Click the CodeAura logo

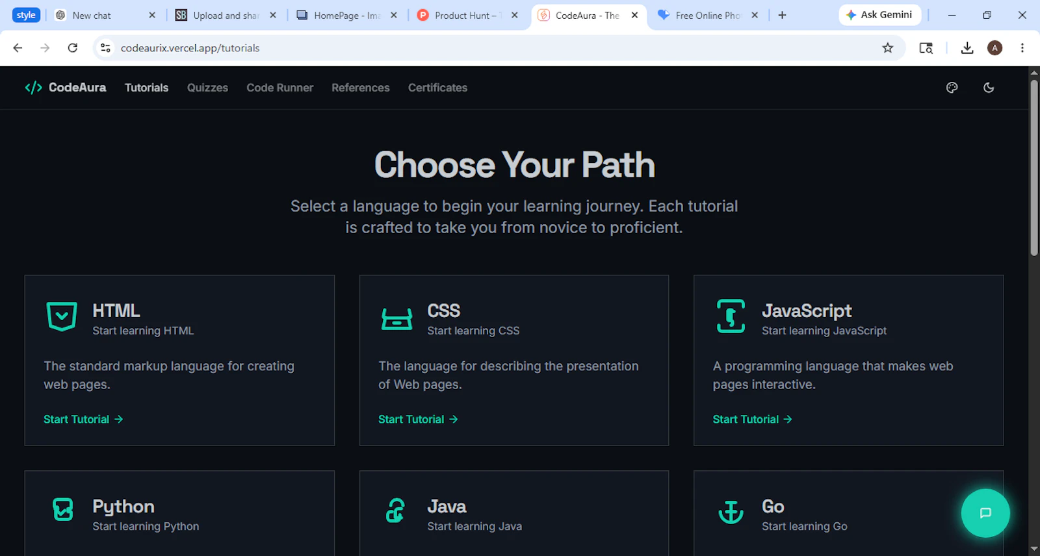pyautogui.click(x=65, y=88)
